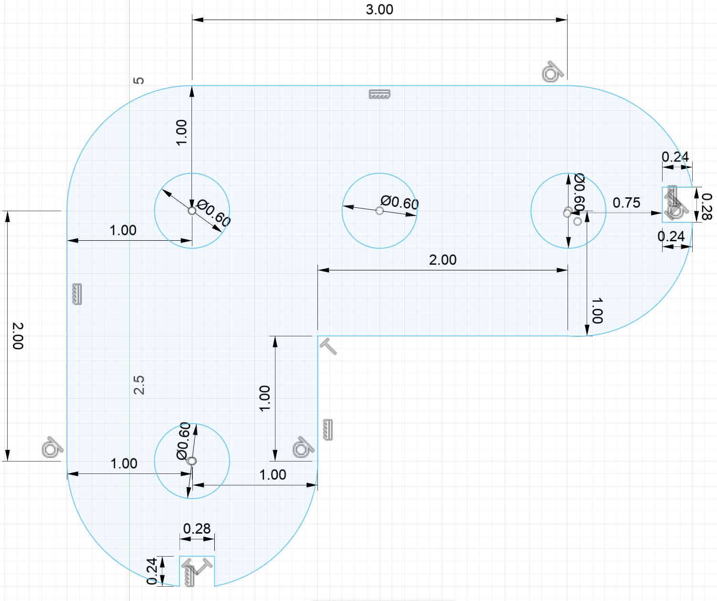Viewport: 717px width, 601px height.
Task: Select the Ø0.60 dimension of the middle circle
Action: click(x=400, y=203)
